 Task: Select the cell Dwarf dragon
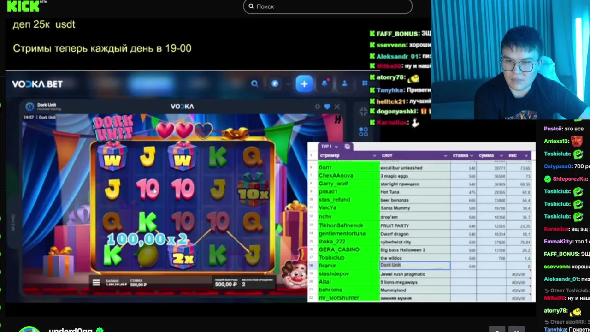pos(415,234)
